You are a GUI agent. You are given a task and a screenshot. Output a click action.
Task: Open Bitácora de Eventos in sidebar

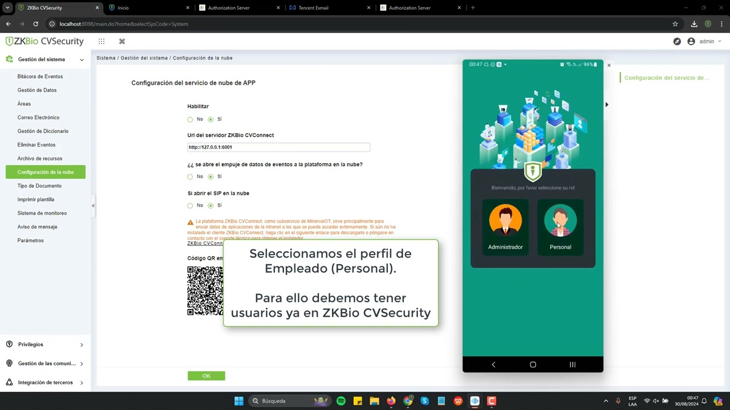pyautogui.click(x=40, y=76)
